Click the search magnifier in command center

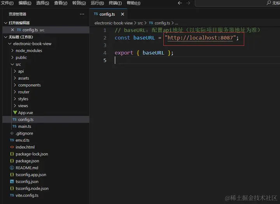tap(269, 3)
